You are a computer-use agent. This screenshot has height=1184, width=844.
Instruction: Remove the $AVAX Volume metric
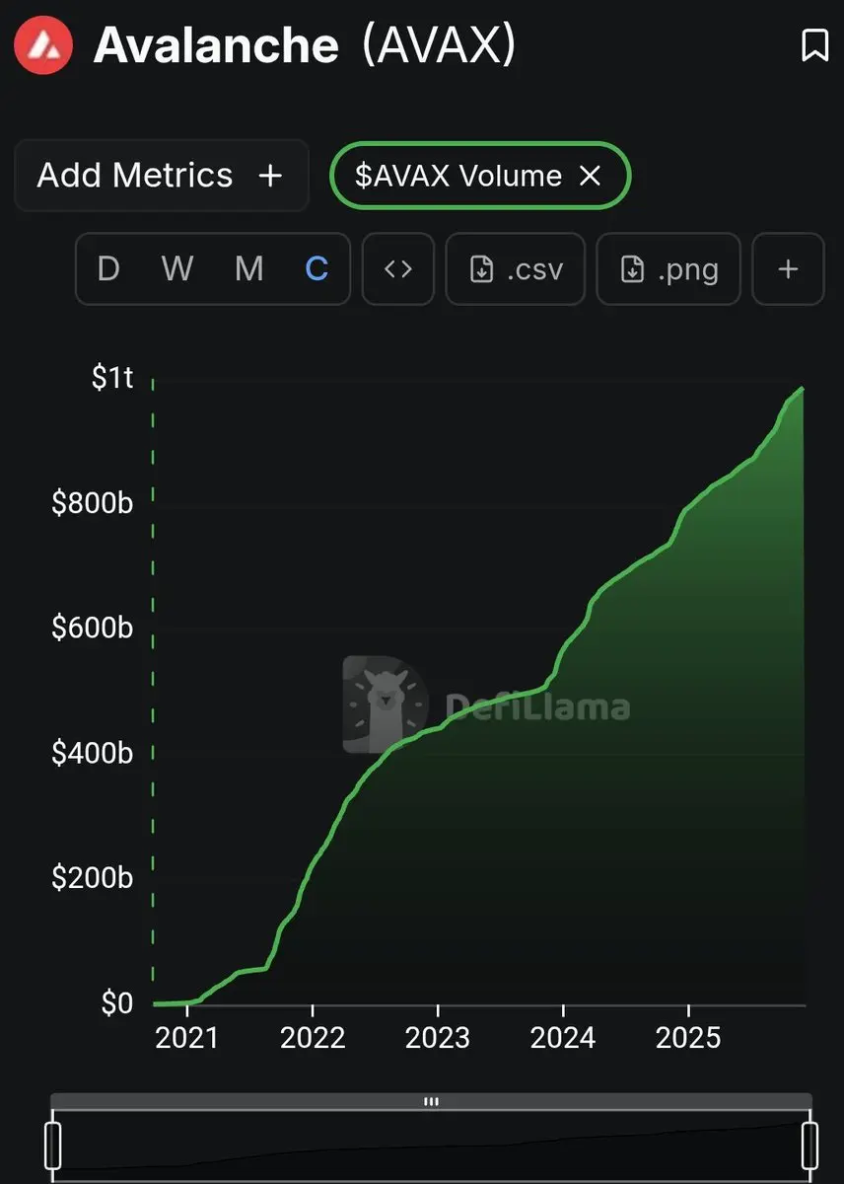[x=590, y=176]
